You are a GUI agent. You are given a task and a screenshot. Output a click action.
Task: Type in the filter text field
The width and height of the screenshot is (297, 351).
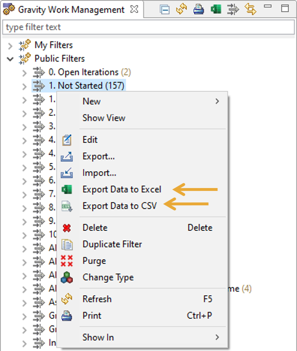148,27
